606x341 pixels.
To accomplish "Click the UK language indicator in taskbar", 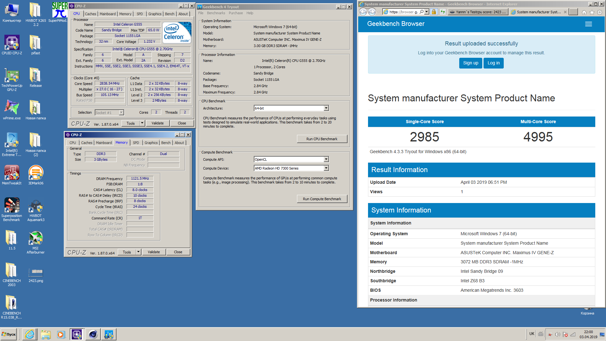I will tap(532, 334).
